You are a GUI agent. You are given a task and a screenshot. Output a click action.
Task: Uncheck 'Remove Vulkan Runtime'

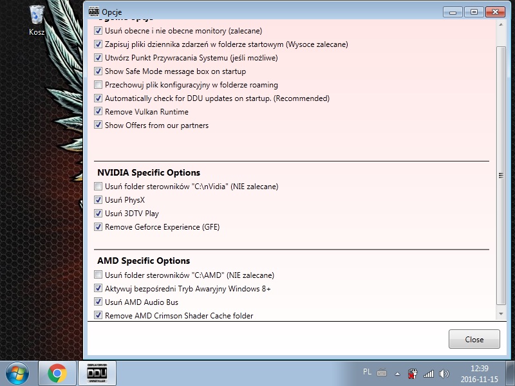pos(98,112)
